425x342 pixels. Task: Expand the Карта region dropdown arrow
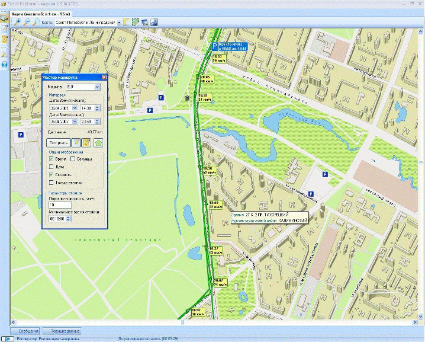click(x=119, y=23)
